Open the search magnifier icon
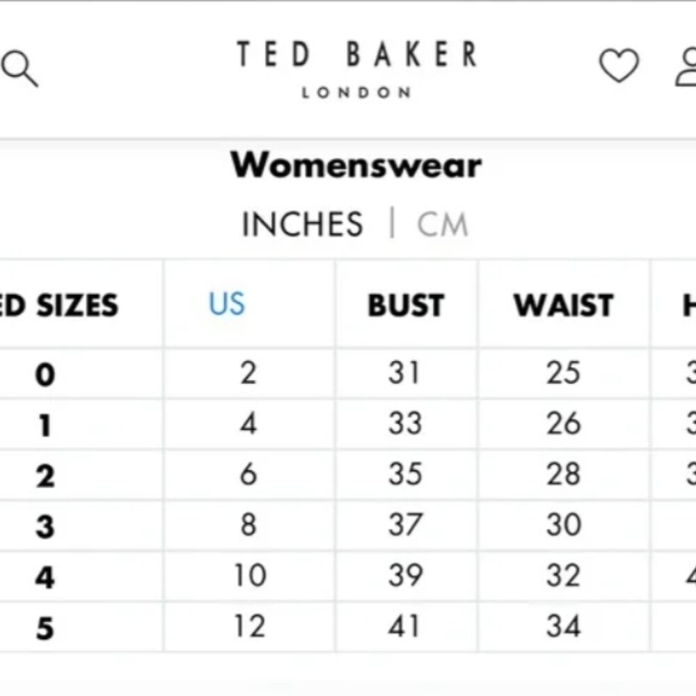The height and width of the screenshot is (696, 696). point(19,68)
